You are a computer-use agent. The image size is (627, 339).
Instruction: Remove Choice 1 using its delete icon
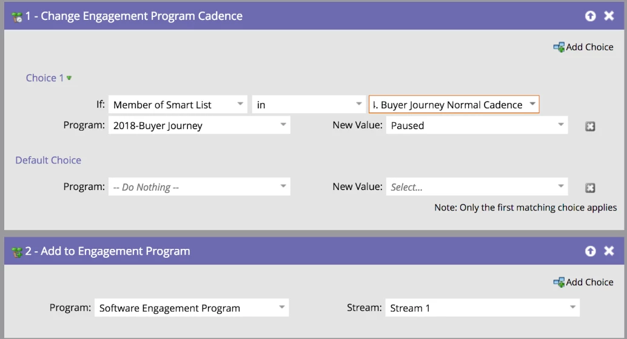pyautogui.click(x=590, y=127)
